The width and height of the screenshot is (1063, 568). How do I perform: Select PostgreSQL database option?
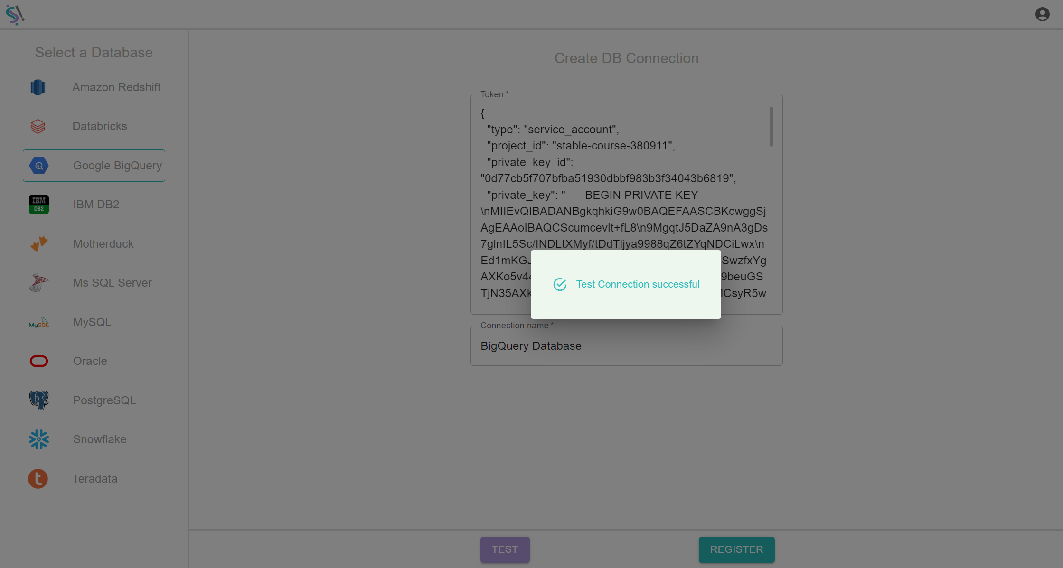[94, 400]
